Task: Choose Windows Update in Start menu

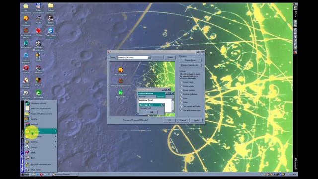Action: pyautogui.click(x=41, y=103)
